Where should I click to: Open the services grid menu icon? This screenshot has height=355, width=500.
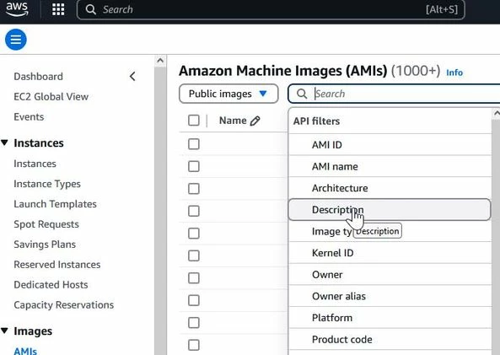click(58, 9)
